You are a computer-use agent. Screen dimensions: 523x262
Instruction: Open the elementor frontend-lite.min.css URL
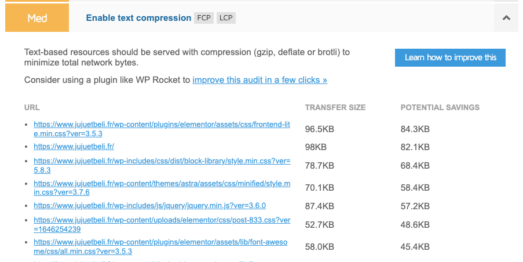[162, 129]
